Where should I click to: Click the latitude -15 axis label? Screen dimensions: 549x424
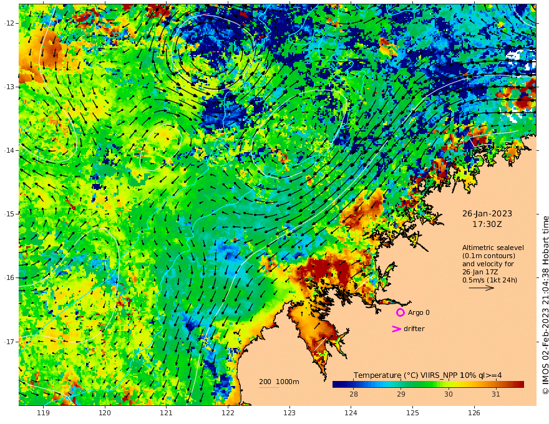click(9, 214)
